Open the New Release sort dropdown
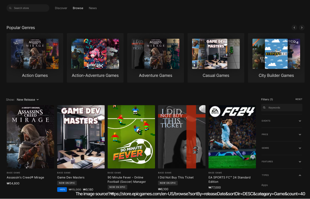The image size is (310, 199). point(28,100)
